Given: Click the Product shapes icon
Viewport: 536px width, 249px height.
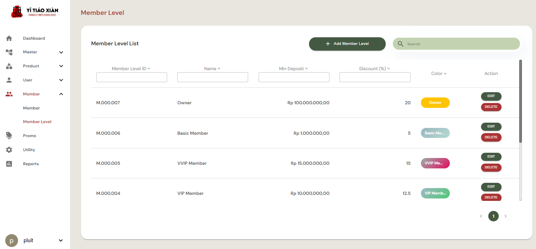Looking at the screenshot, I should click(x=9, y=66).
